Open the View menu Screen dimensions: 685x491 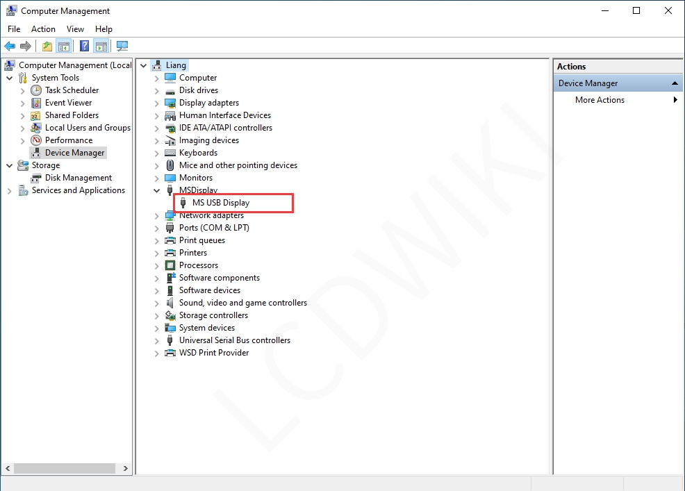[x=75, y=29]
